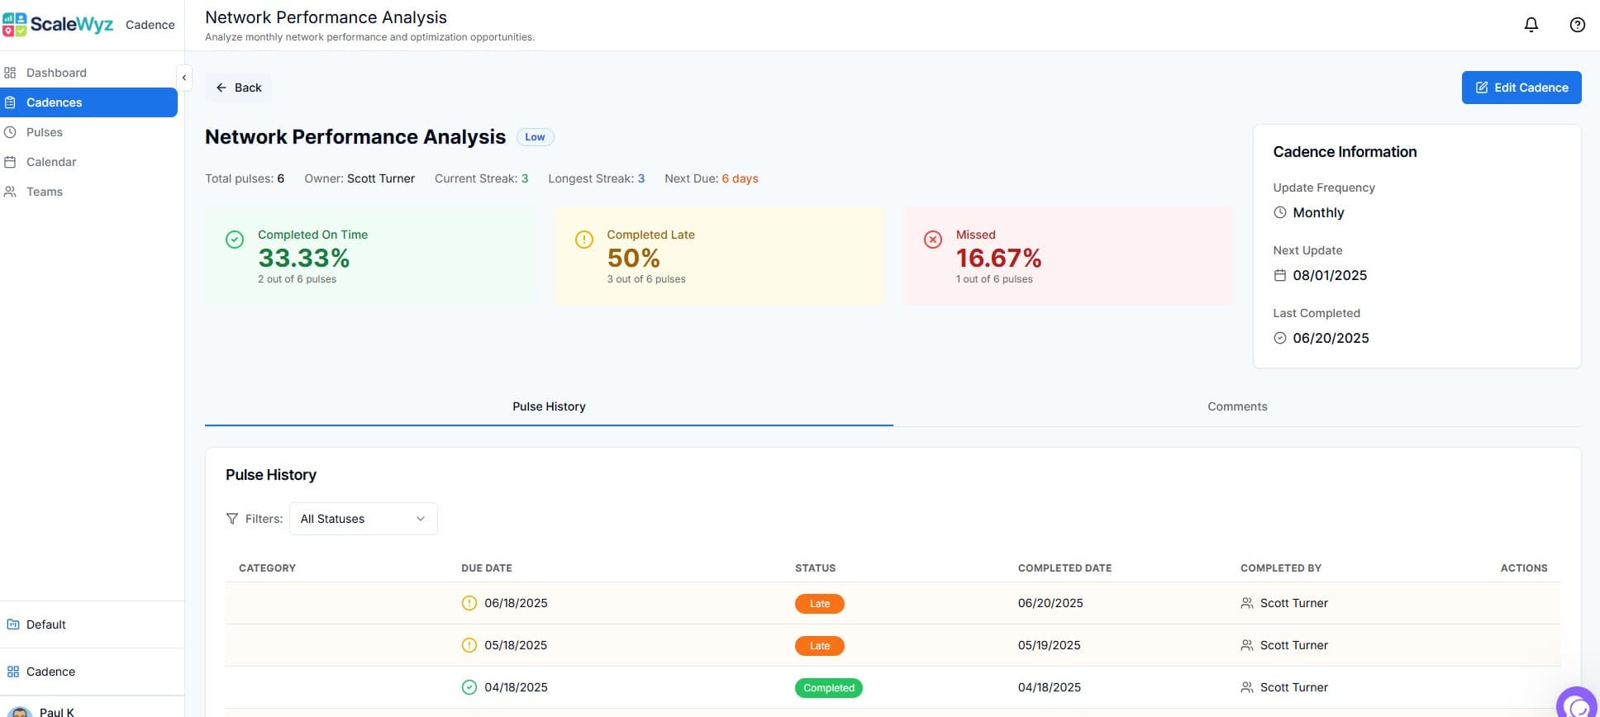Click the ScaleWyz logo
Image resolution: width=1600 pixels, height=717 pixels.
click(58, 25)
